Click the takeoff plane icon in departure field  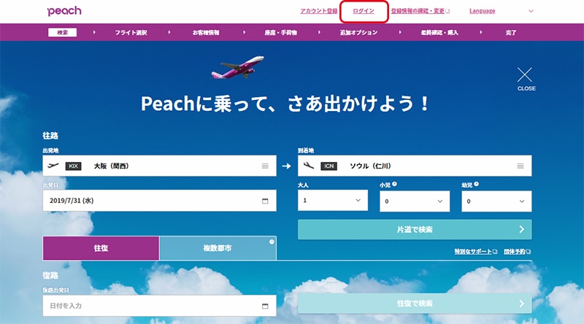tap(53, 166)
